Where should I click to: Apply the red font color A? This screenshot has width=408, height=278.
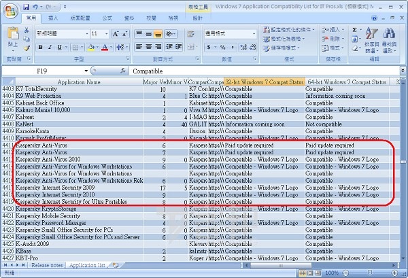tap(105, 48)
